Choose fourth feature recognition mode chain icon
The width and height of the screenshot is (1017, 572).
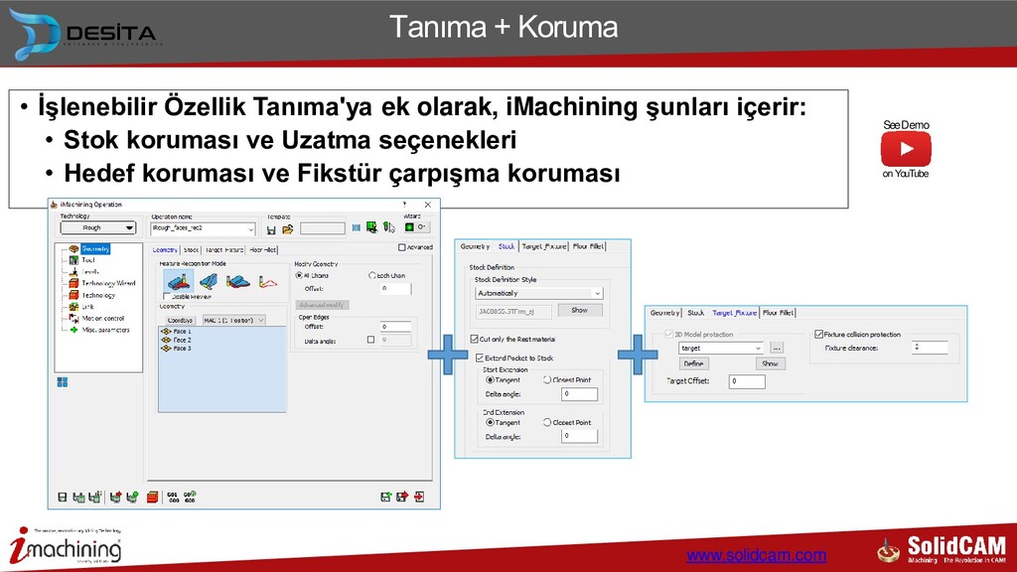pyautogui.click(x=268, y=282)
